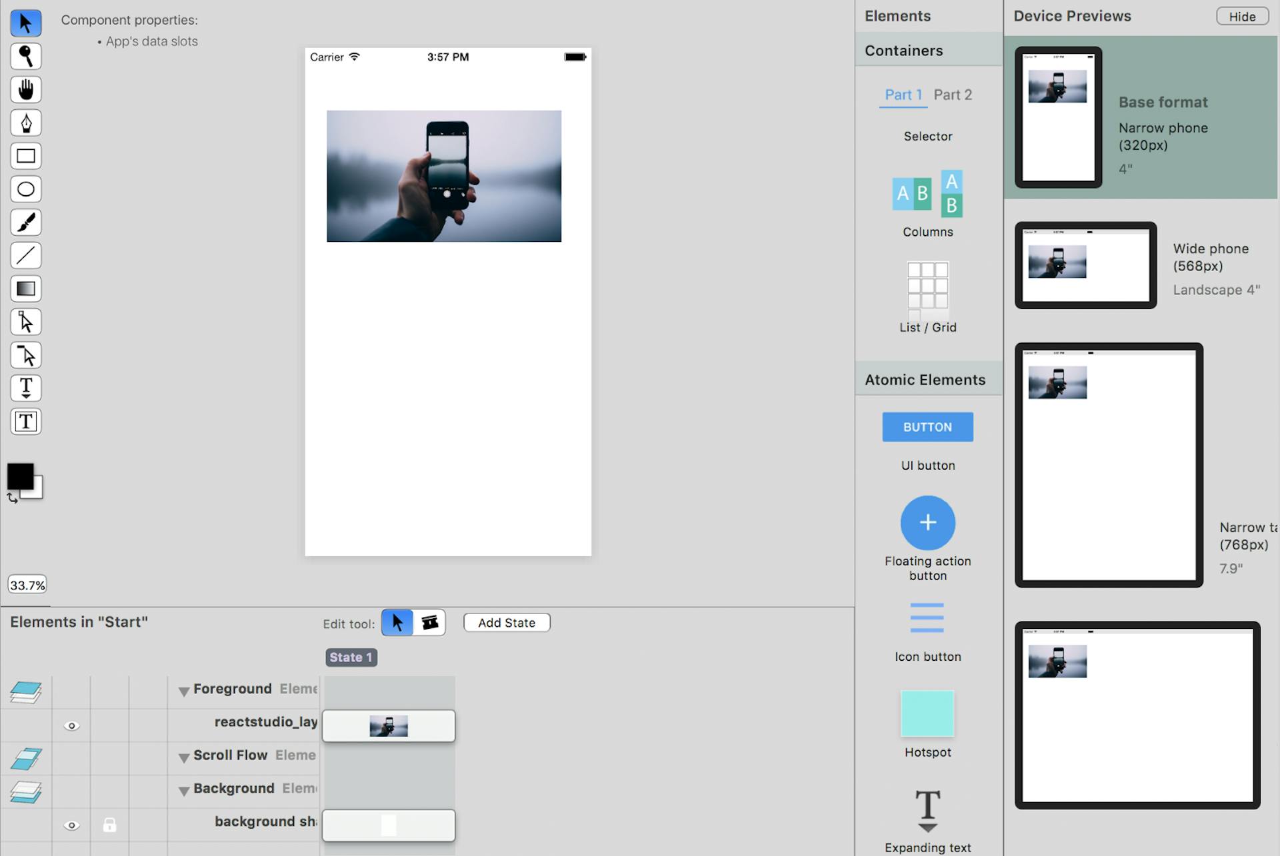
Task: Select the Brush tool
Action: pos(25,222)
